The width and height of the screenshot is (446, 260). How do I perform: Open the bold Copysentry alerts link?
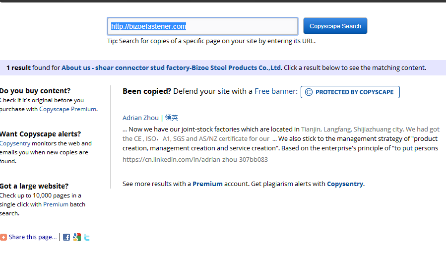345,184
